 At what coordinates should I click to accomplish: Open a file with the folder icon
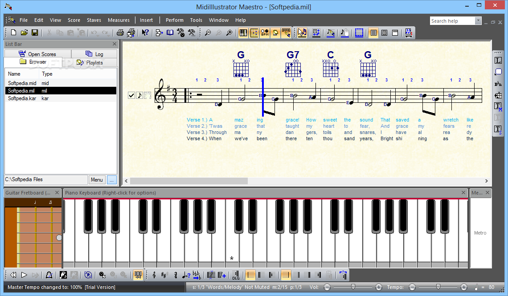click(x=24, y=32)
